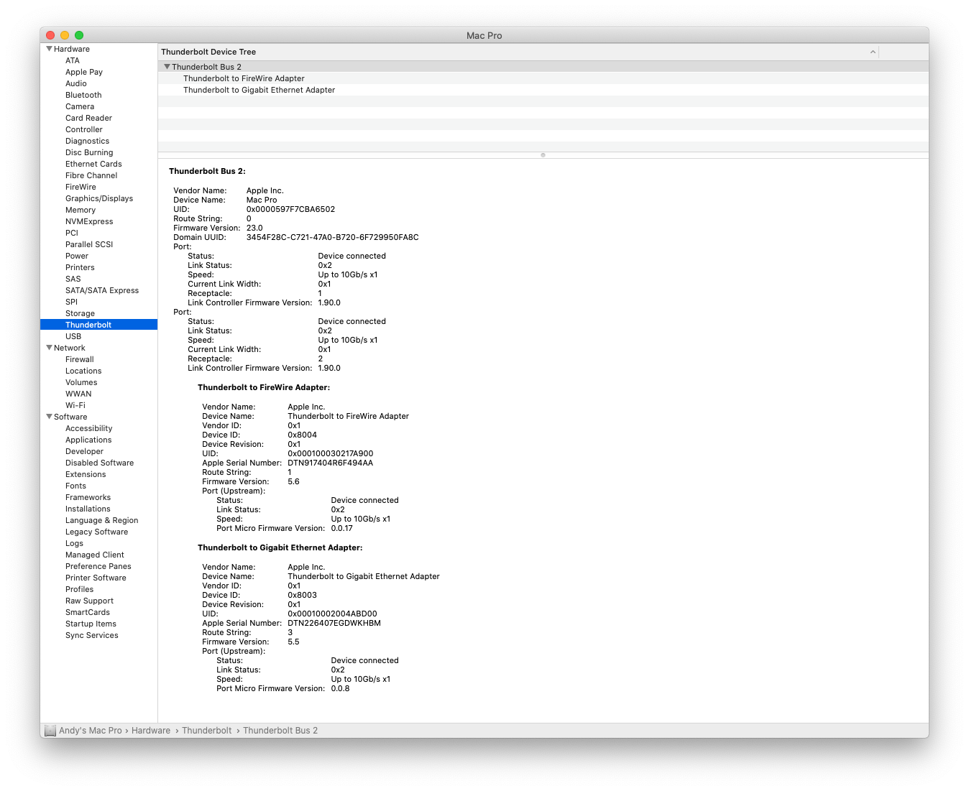Screen dimensions: 969x791
Task: Open Profiles in the sidebar
Action: point(79,589)
